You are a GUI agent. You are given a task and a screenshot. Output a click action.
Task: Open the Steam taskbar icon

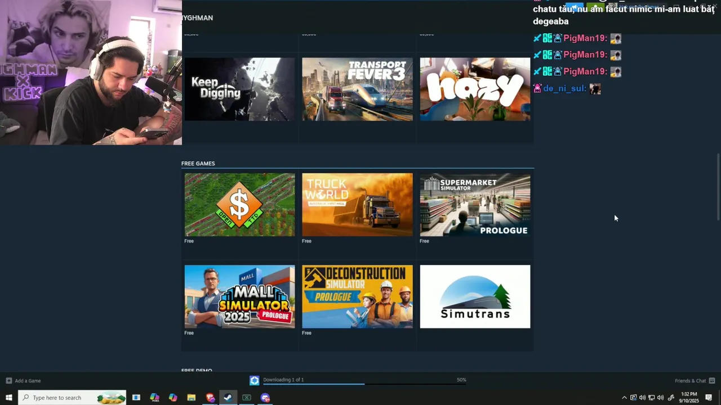click(x=228, y=398)
